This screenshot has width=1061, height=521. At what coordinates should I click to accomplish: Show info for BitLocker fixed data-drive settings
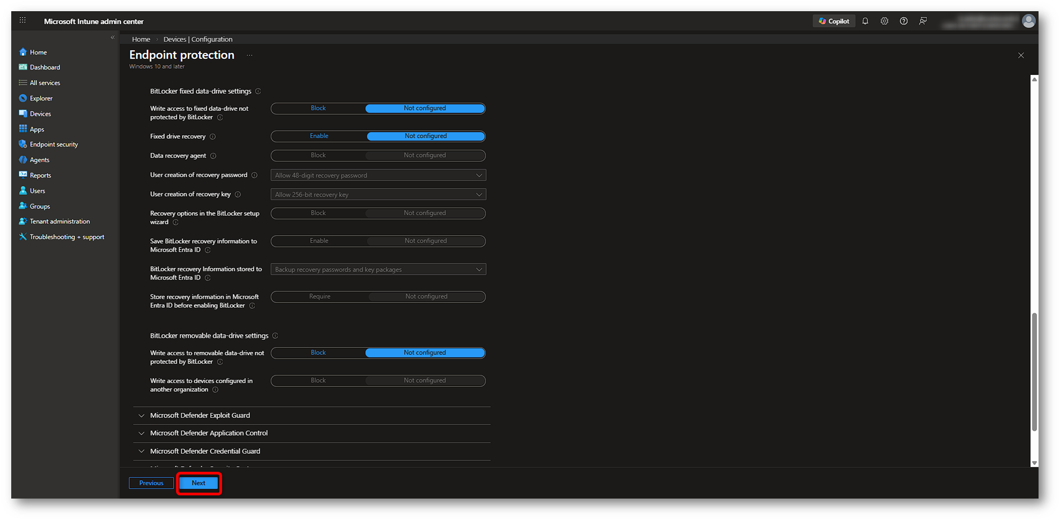click(x=258, y=91)
